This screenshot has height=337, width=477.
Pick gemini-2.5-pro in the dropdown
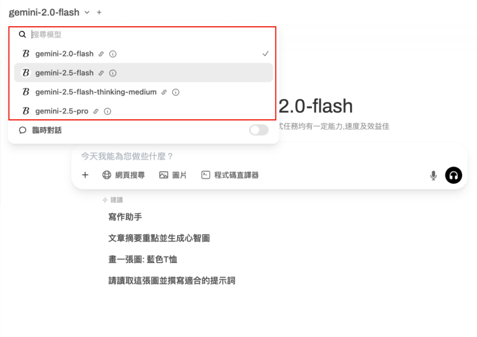click(144, 111)
